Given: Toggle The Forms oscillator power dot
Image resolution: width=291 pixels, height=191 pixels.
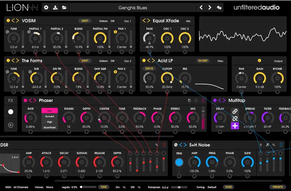Looking at the screenshot, I should [8, 61].
